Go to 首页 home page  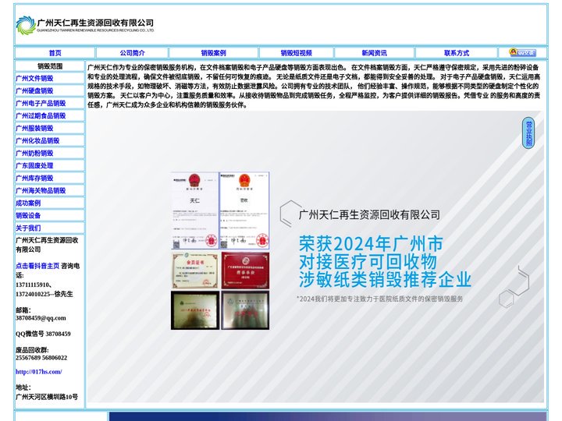(55, 53)
